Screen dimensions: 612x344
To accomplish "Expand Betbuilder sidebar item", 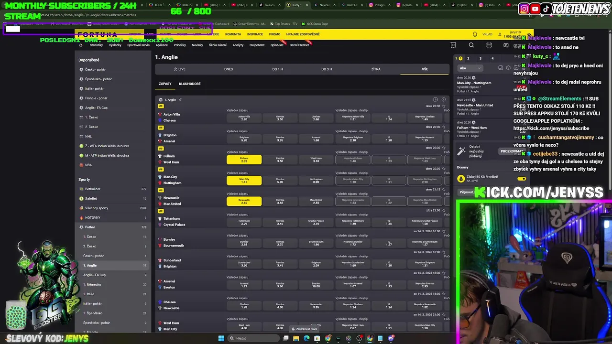I will click(x=113, y=189).
